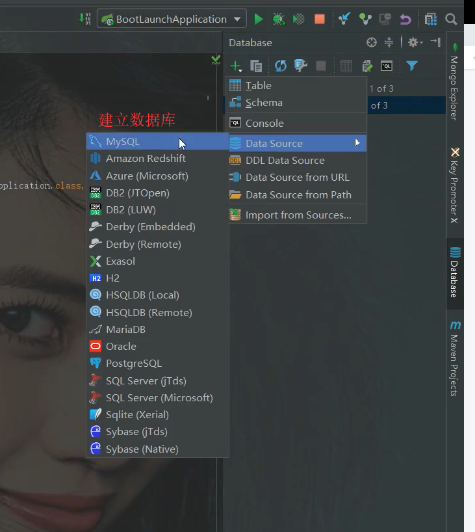Viewport: 475px width, 532px height.
Task: Select Sybase (jTds) data source
Action: click(158, 432)
